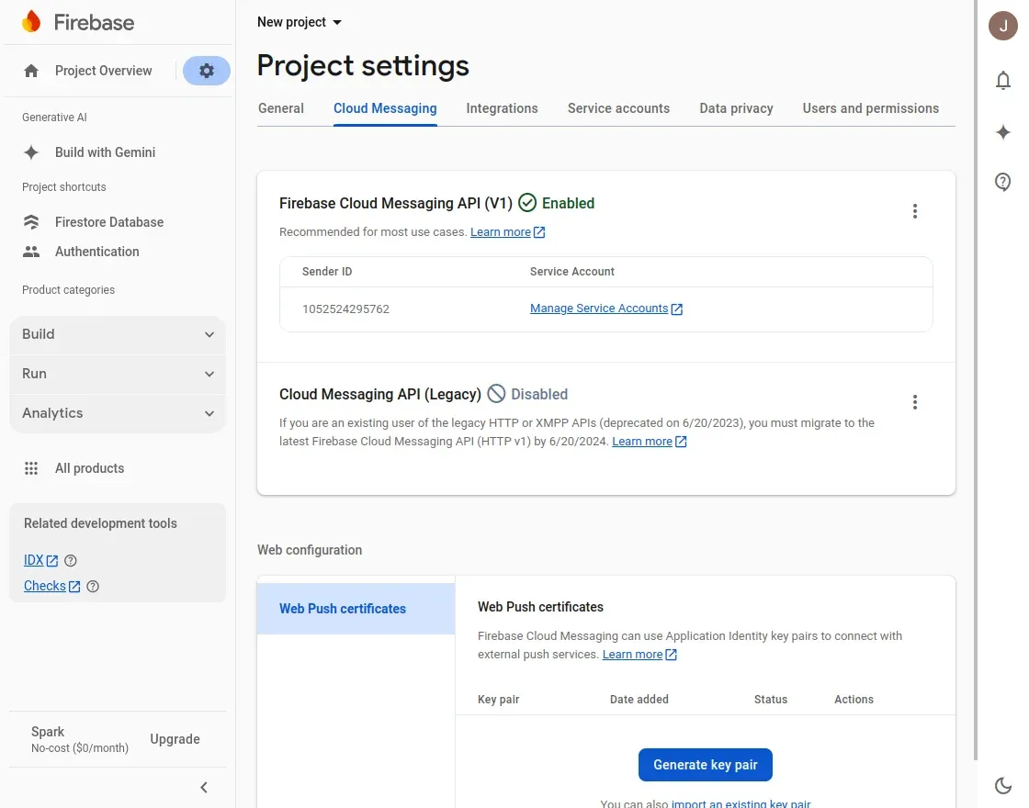The width and height of the screenshot is (1029, 808).
Task: Go to Project Overview
Action: [x=103, y=71]
